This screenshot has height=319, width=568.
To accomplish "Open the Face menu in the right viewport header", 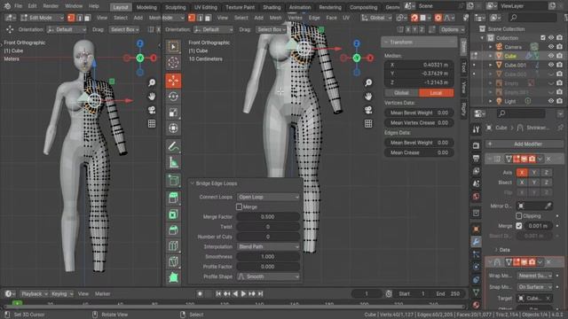I will pos(331,18).
